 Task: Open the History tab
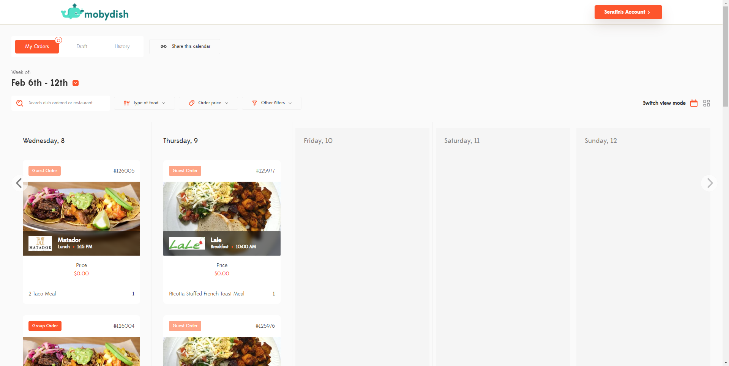[122, 46]
